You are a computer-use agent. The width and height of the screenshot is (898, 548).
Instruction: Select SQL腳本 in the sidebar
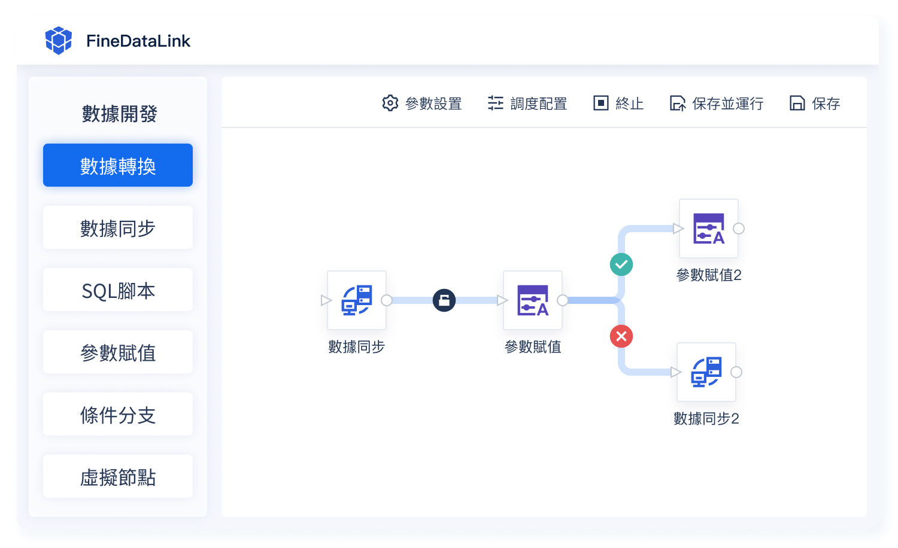coord(118,290)
